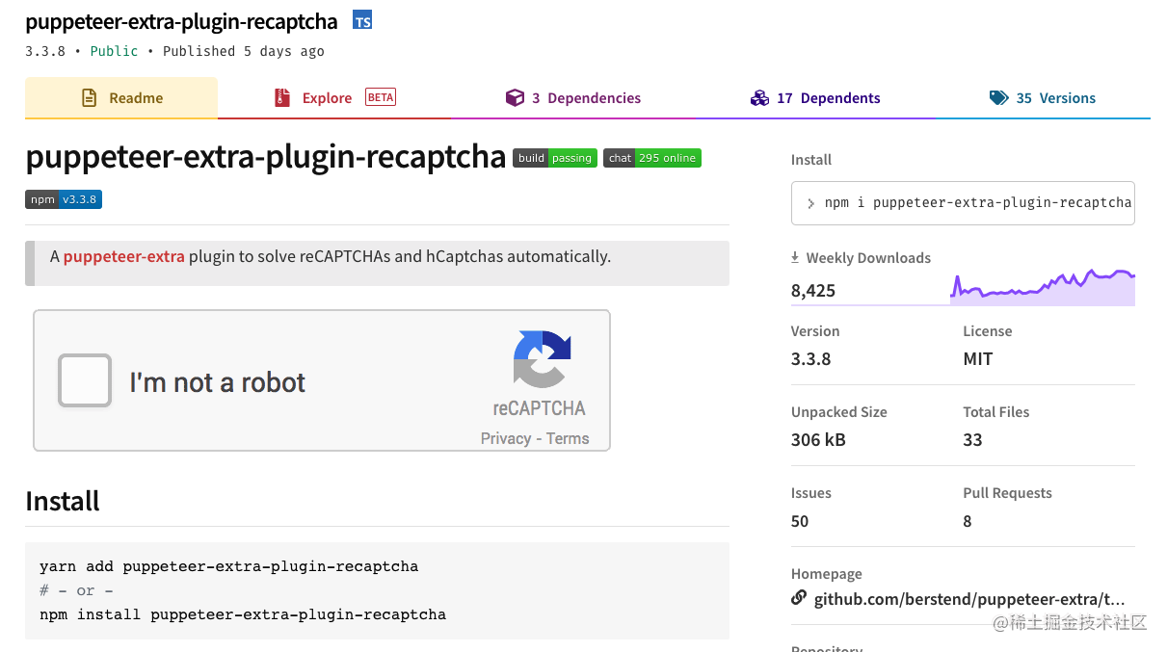
Task: Click the Versions tags icon
Action: click(998, 97)
